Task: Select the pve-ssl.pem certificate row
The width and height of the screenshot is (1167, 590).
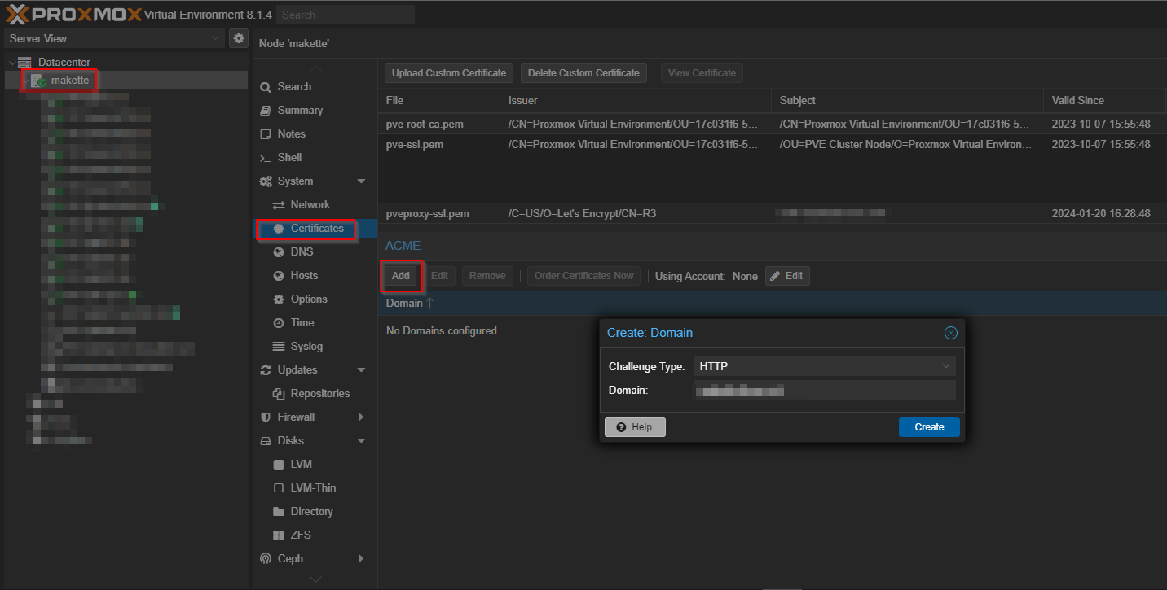Action: point(772,144)
